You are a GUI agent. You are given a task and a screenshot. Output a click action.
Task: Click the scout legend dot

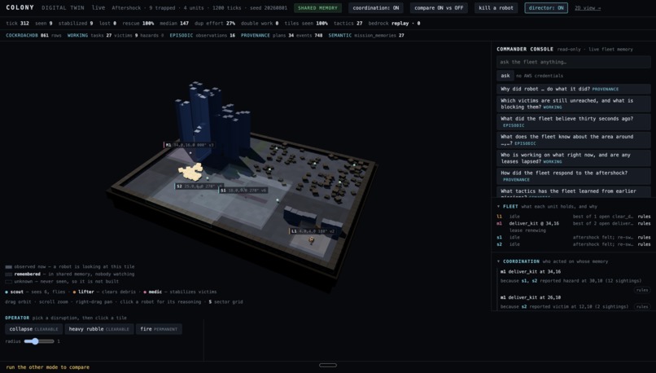coord(7,292)
